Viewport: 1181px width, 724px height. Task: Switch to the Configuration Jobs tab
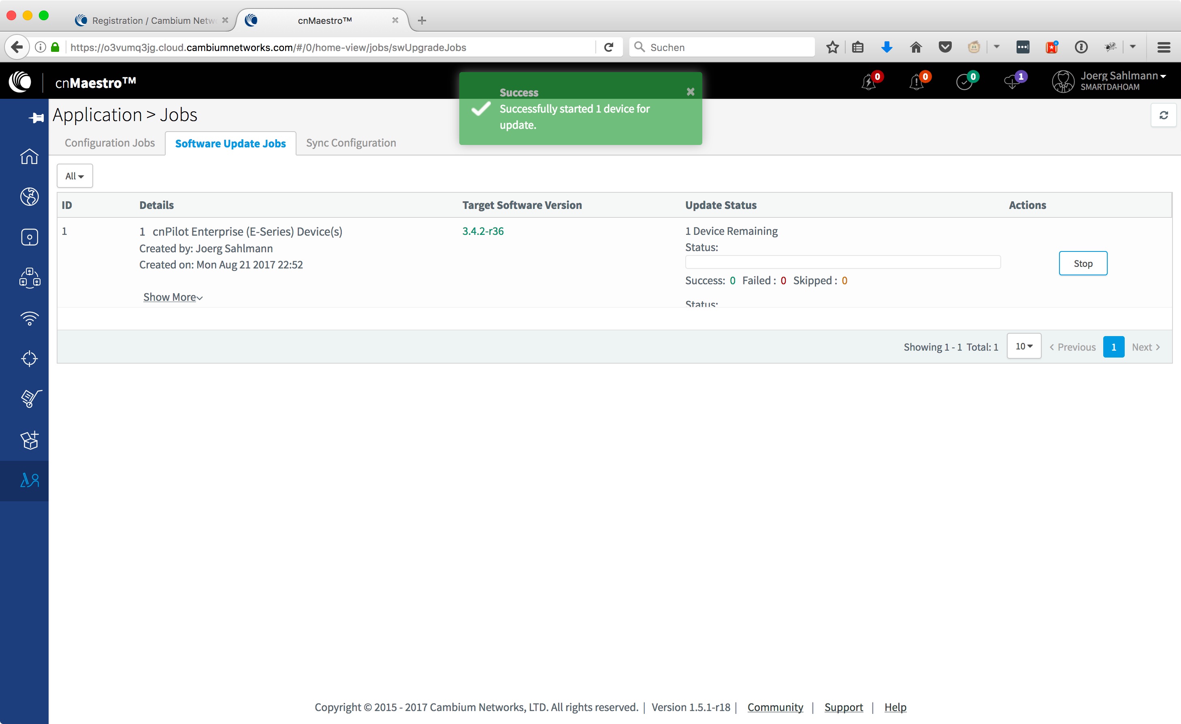(x=110, y=143)
